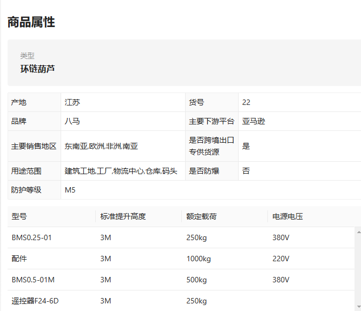Click the 型号 column header
Viewport: 361px width, 311px height.
19,216
